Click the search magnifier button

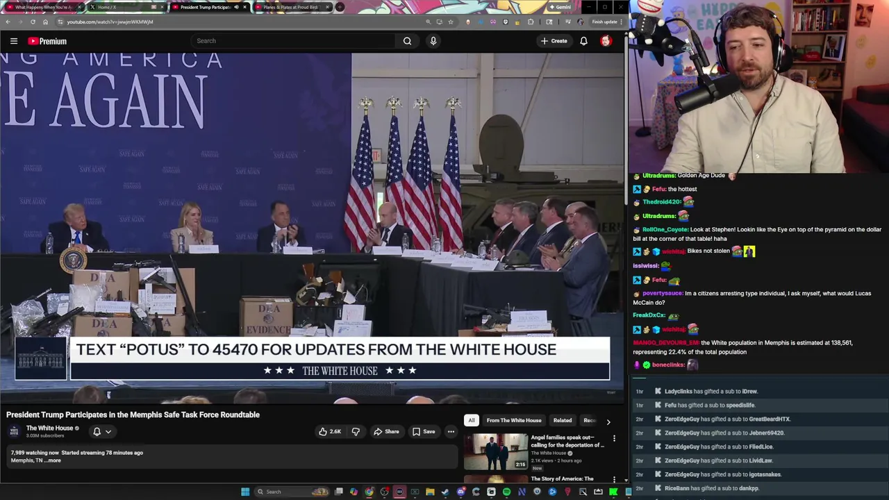[408, 41]
